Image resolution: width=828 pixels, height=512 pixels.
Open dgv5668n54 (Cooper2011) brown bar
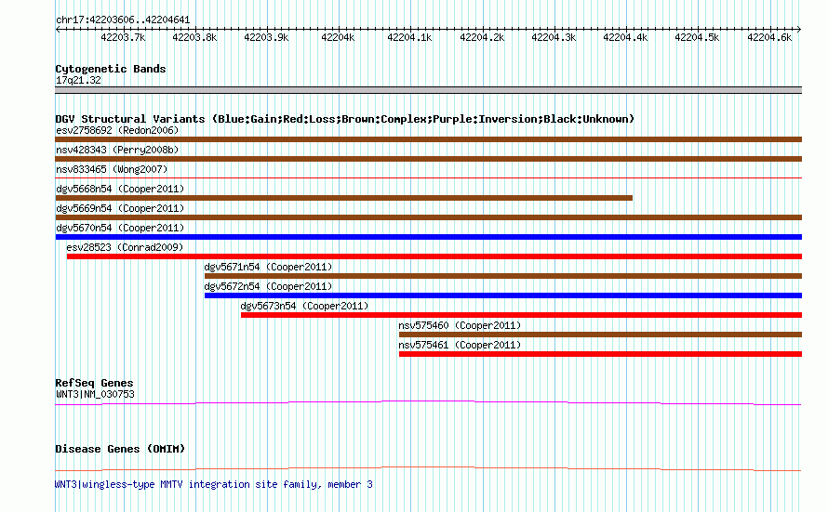pos(344,198)
